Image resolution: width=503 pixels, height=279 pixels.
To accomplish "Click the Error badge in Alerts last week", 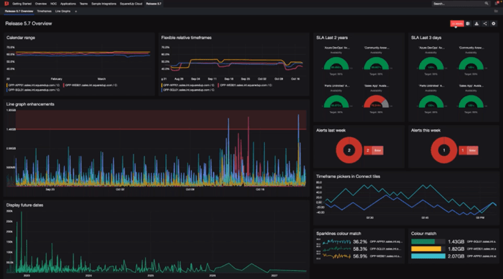I will [373, 151].
